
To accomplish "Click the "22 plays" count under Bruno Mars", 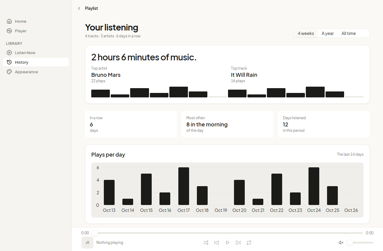I will (x=98, y=81).
